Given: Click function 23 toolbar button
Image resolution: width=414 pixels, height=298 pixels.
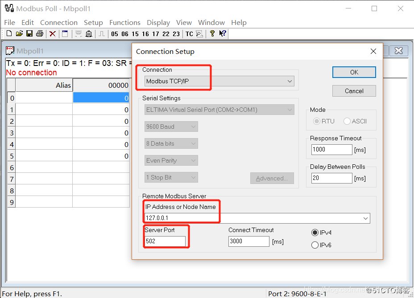Looking at the screenshot, I should 176,34.
